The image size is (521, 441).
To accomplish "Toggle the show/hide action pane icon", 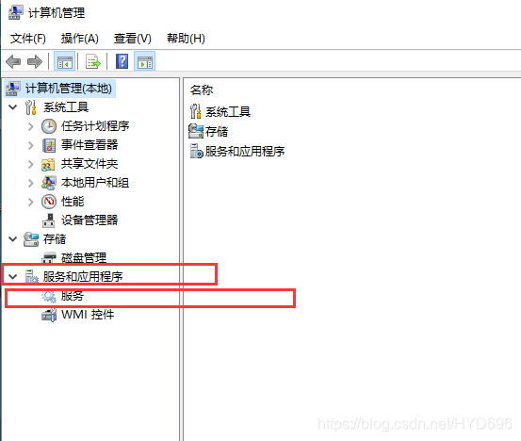I will [x=144, y=61].
